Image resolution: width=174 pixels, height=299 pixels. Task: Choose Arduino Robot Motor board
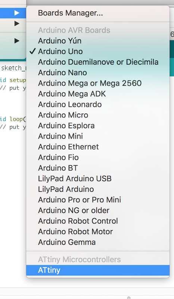pos(98,231)
